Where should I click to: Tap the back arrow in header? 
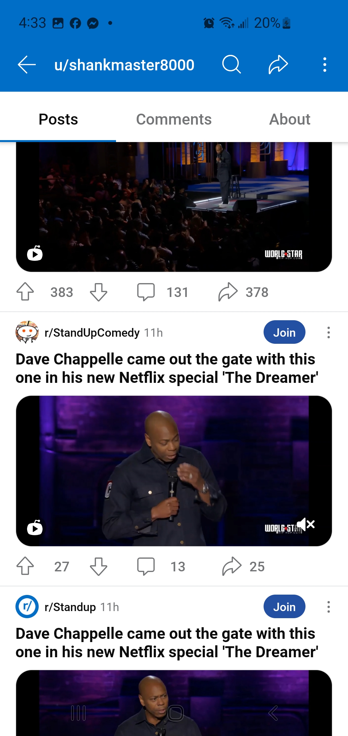click(27, 65)
